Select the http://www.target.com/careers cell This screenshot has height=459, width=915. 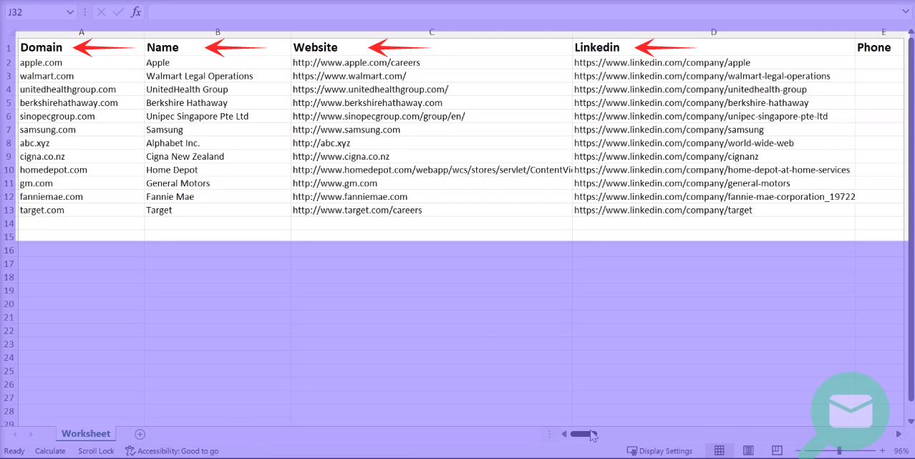tap(432, 210)
